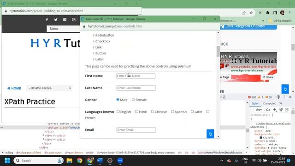Select article breadcrumb in Elements panel
Viewport: 295px width, 166px height.
(90, 153)
